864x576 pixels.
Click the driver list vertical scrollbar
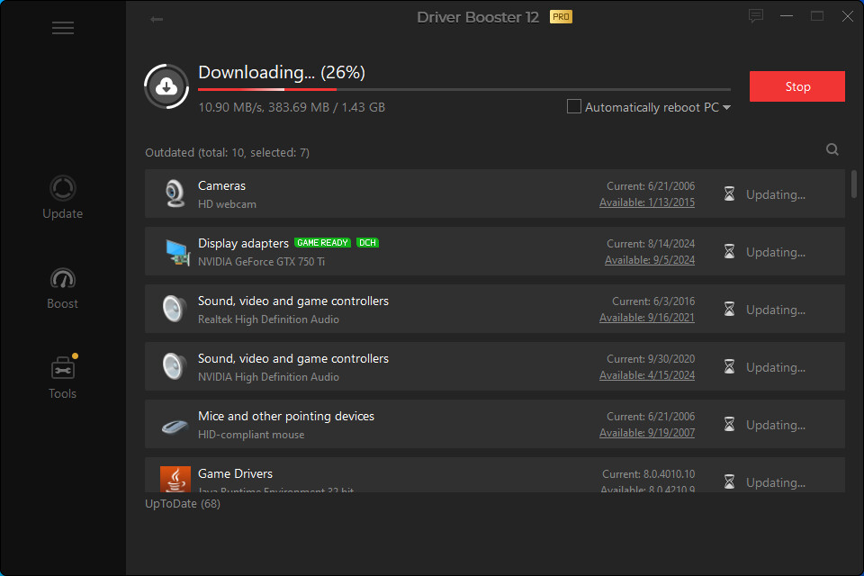pos(853,184)
